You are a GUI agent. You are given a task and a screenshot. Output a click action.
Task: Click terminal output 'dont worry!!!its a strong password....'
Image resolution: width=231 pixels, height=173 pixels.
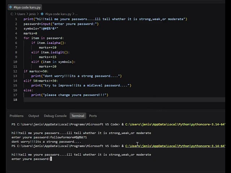coord(46,142)
